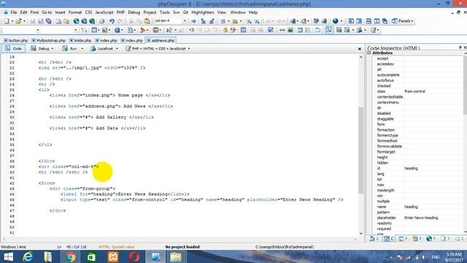
Task: Open the Highlighters menu
Action: (203, 12)
